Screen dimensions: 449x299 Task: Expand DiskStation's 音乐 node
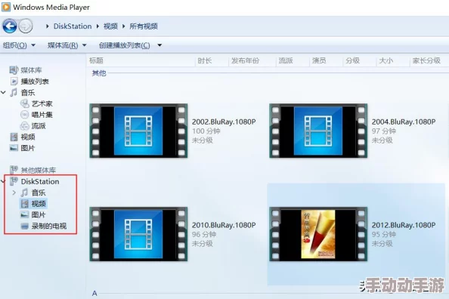pyautogui.click(x=14, y=193)
